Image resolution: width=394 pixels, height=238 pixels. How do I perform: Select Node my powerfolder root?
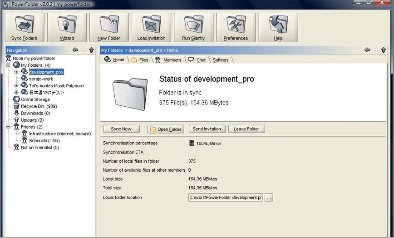pyautogui.click(x=34, y=58)
